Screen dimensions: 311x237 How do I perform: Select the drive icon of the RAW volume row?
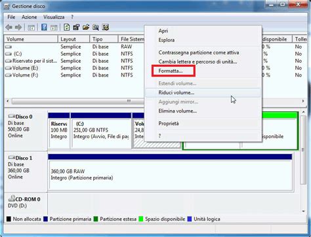[x=9, y=46]
